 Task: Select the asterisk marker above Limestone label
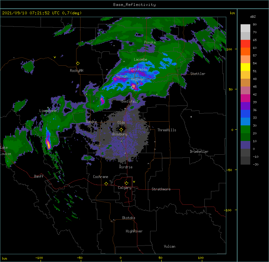[x=48, y=108]
